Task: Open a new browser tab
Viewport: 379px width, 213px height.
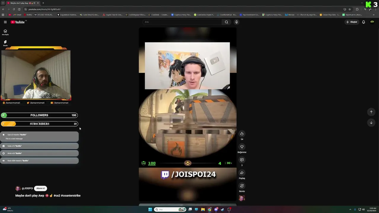Action: pyautogui.click(x=43, y=3)
